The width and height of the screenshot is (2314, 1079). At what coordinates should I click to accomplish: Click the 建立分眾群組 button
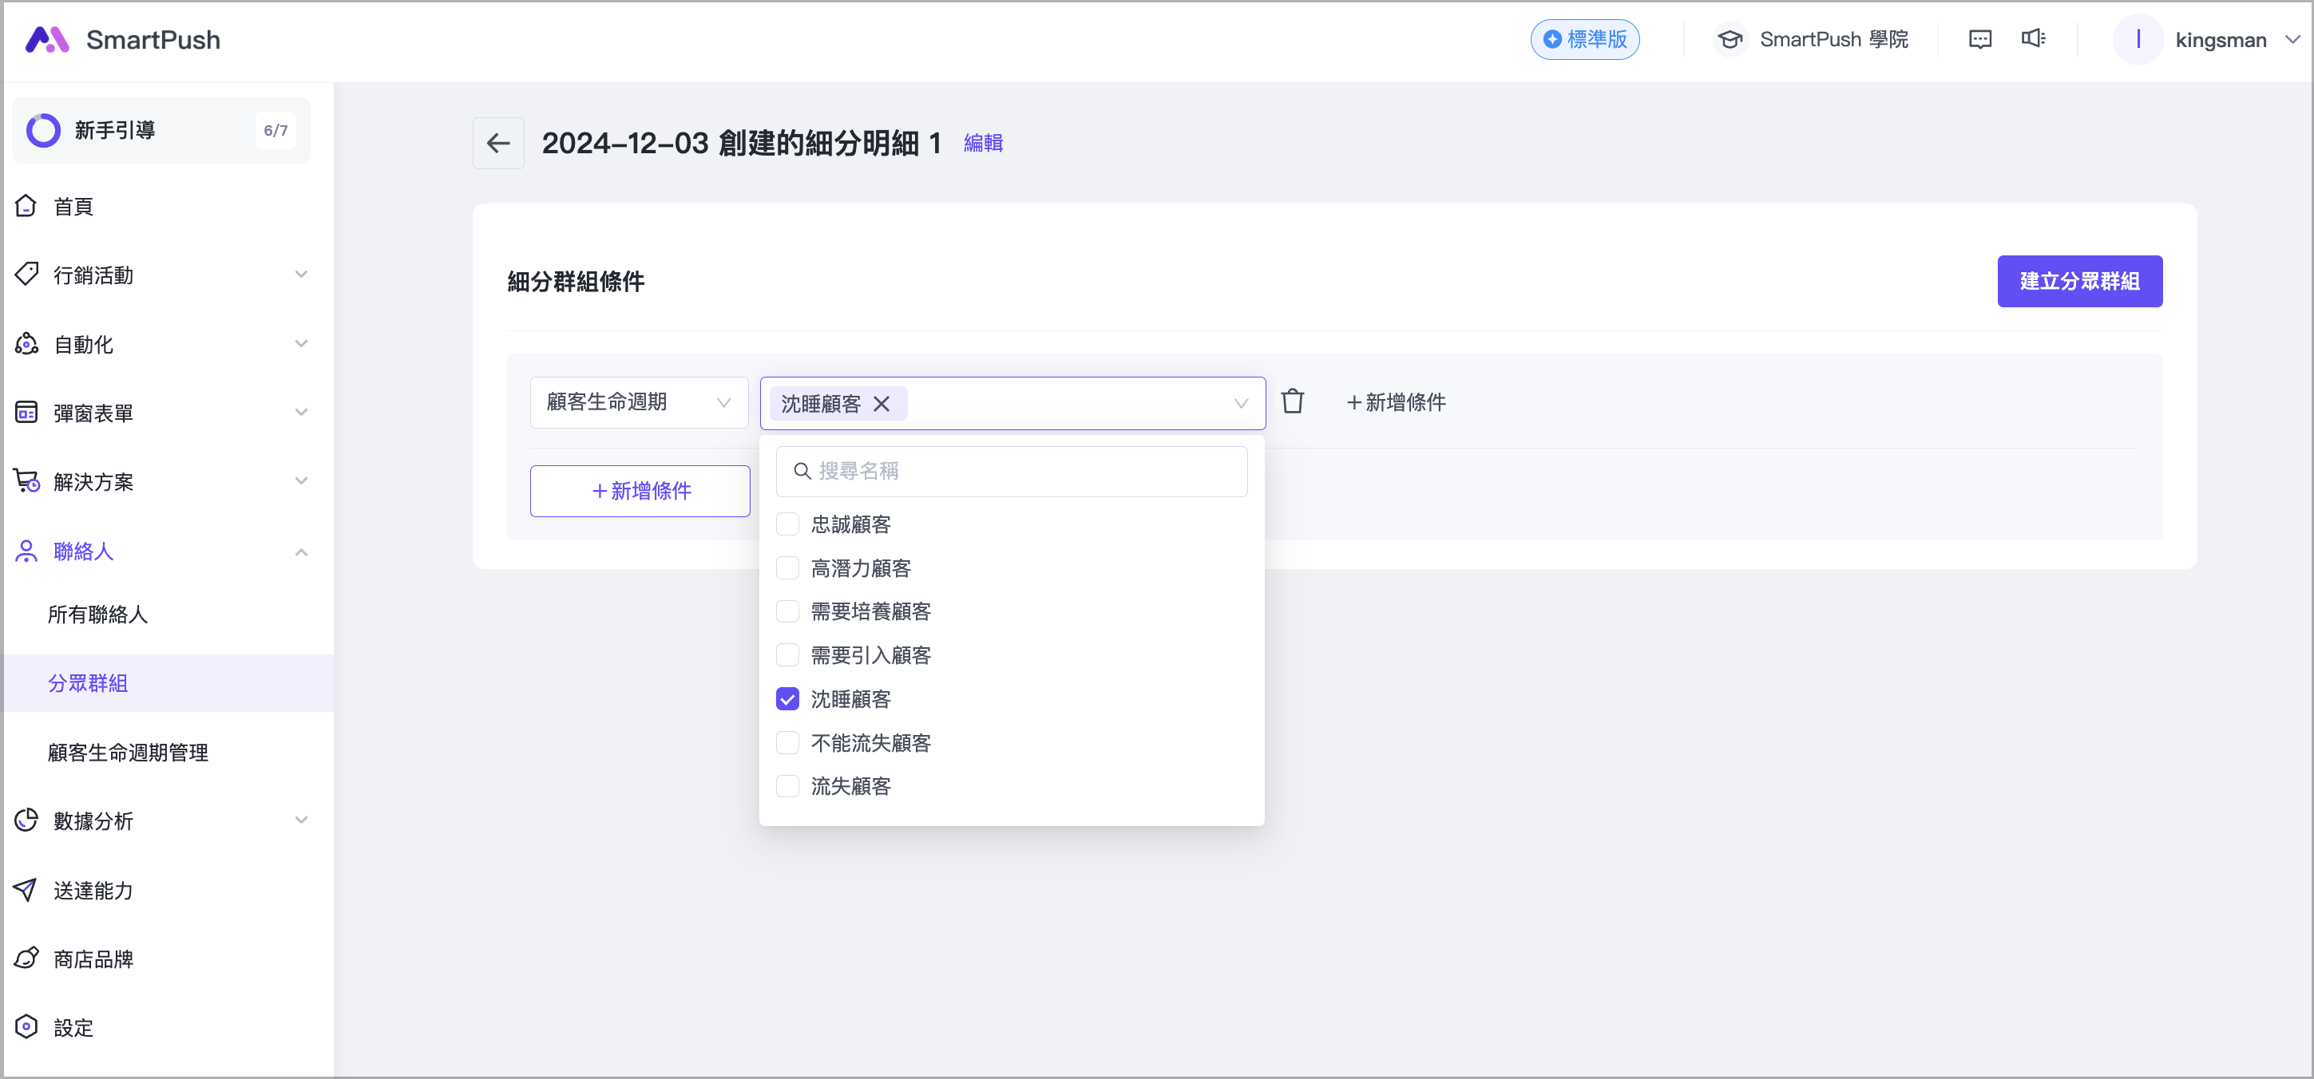[x=2078, y=281]
